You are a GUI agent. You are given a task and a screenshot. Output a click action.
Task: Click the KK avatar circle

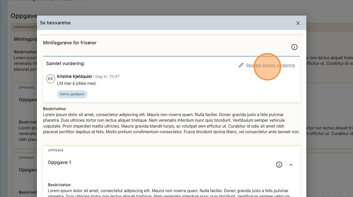(51, 79)
